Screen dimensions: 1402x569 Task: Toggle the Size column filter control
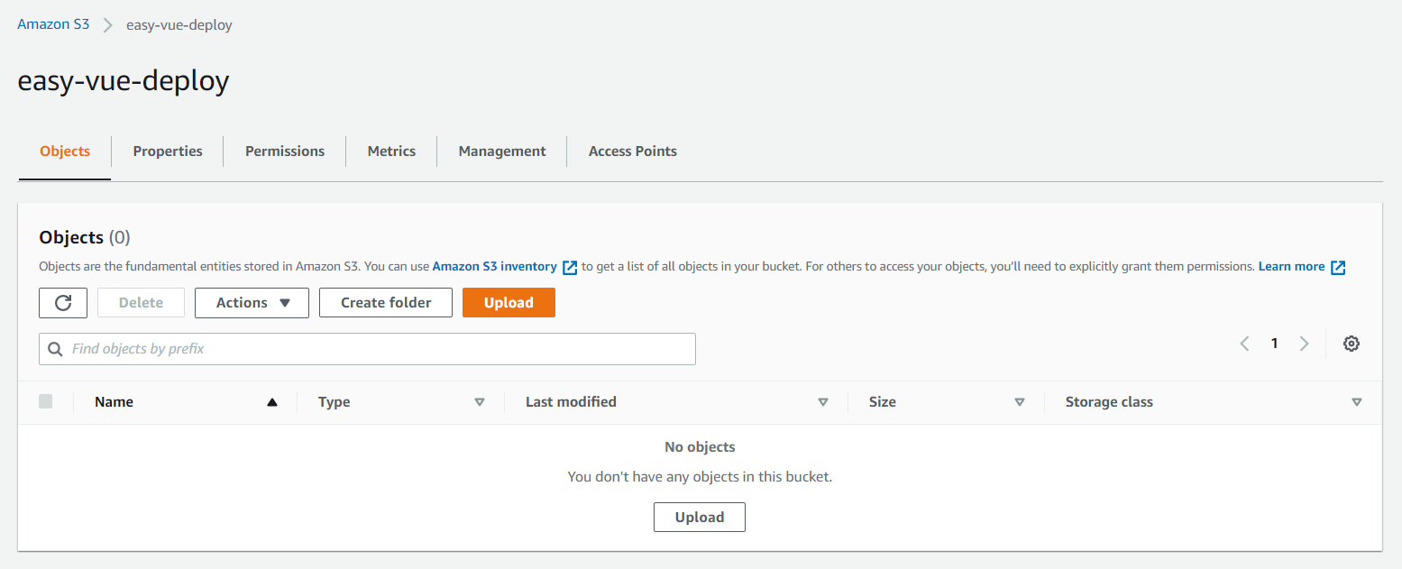click(1019, 401)
